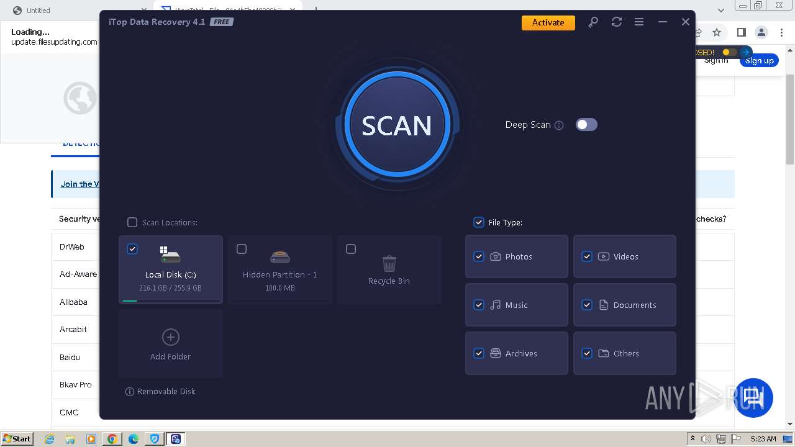795x447 pixels.
Task: Click the FREE badge in the title bar
Action: (222, 22)
